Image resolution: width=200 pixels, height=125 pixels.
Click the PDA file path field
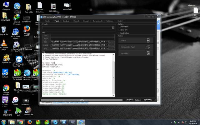pyautogui.click(x=80, y=42)
